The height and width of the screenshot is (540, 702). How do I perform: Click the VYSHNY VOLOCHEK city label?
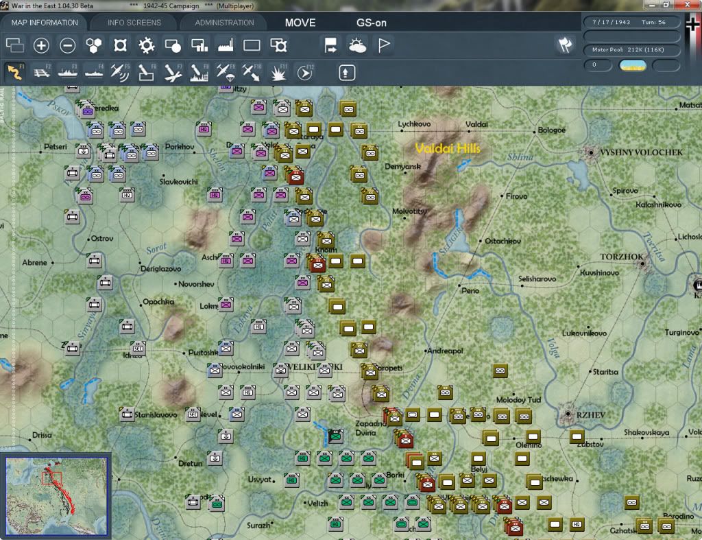641,152
